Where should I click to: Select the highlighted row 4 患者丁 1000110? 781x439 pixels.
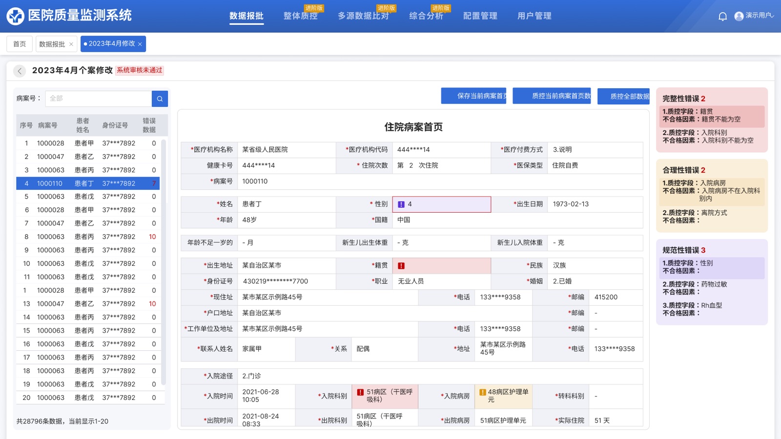[x=88, y=184]
